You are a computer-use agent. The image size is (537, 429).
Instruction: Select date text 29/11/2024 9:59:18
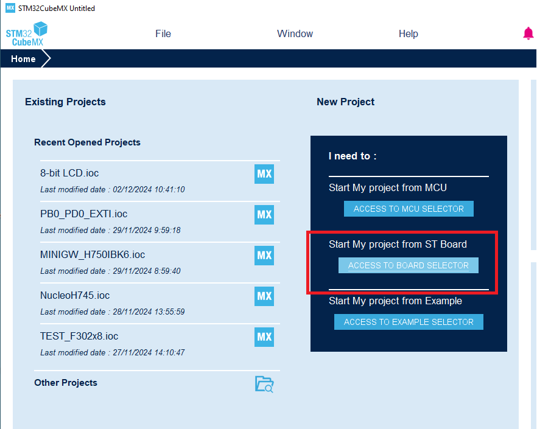[x=147, y=230]
